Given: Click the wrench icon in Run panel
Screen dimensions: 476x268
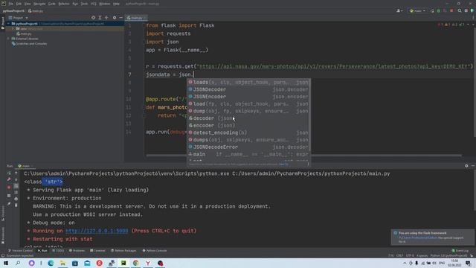Looking at the screenshot, I should (x=9, y=180).
